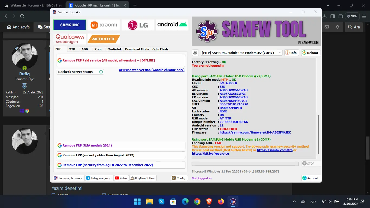Click Remove FRP security older than August 2022

pos(121,155)
